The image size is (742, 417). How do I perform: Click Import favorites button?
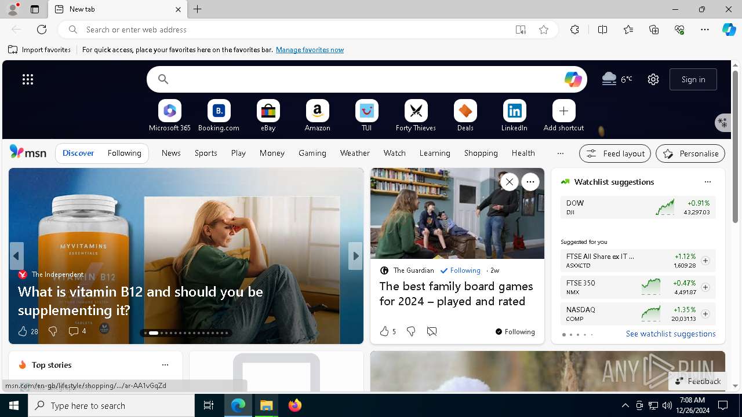(x=39, y=50)
